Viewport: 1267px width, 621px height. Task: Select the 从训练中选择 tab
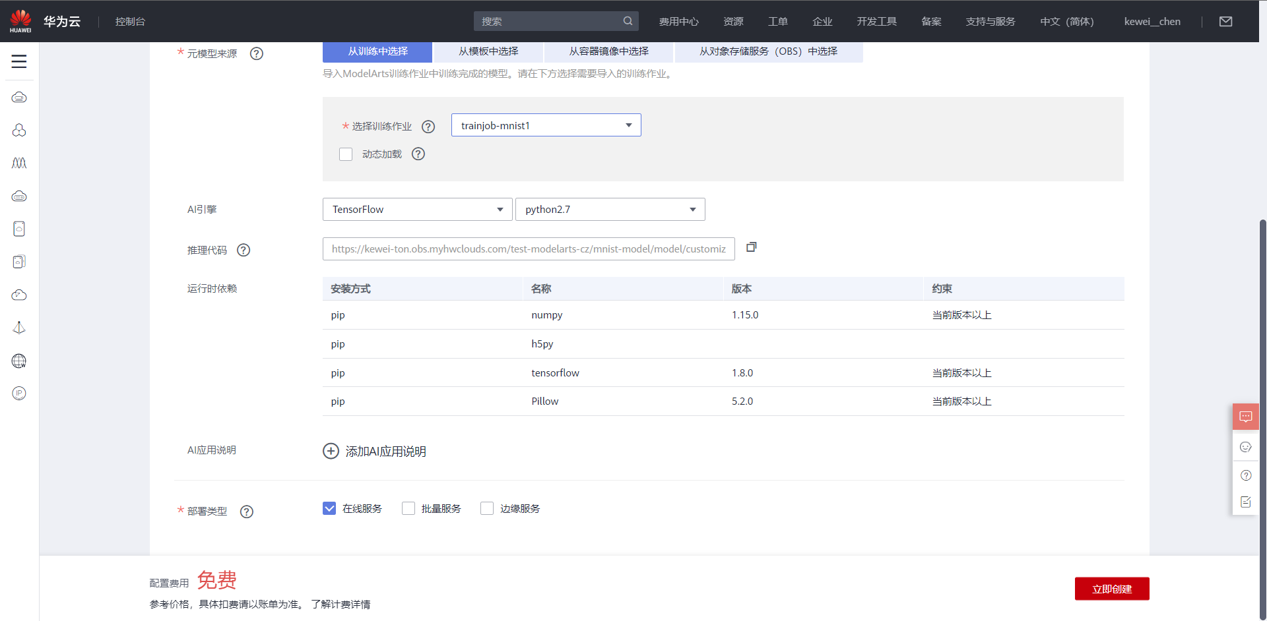click(x=377, y=51)
